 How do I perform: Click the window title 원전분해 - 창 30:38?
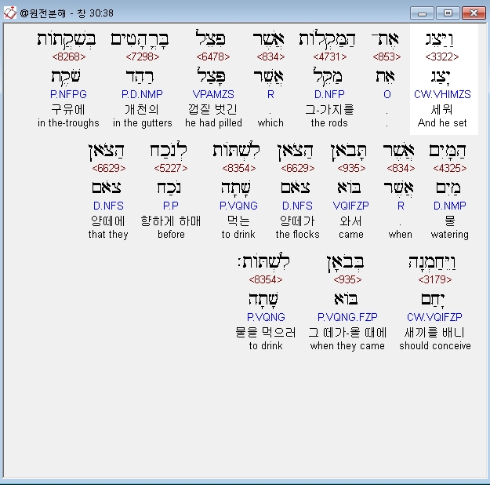tap(67, 13)
